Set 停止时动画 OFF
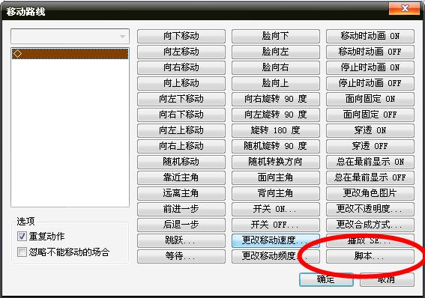The image size is (425, 298). pyautogui.click(x=370, y=83)
